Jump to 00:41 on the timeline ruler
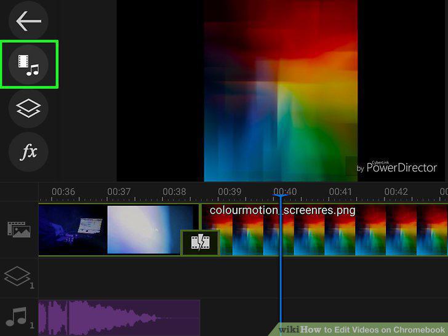Viewport: 448px width, 336px height. pyautogui.click(x=340, y=191)
